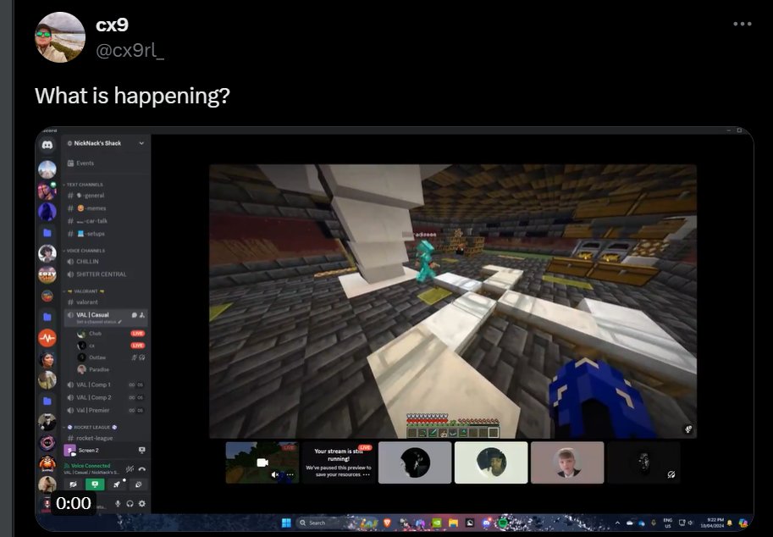Open the @cx9rl_ handle link
The height and width of the screenshot is (537, 773).
[x=130, y=50]
